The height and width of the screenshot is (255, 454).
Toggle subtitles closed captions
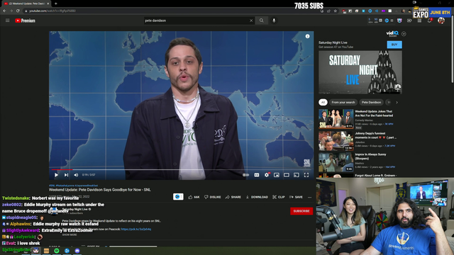click(x=257, y=175)
